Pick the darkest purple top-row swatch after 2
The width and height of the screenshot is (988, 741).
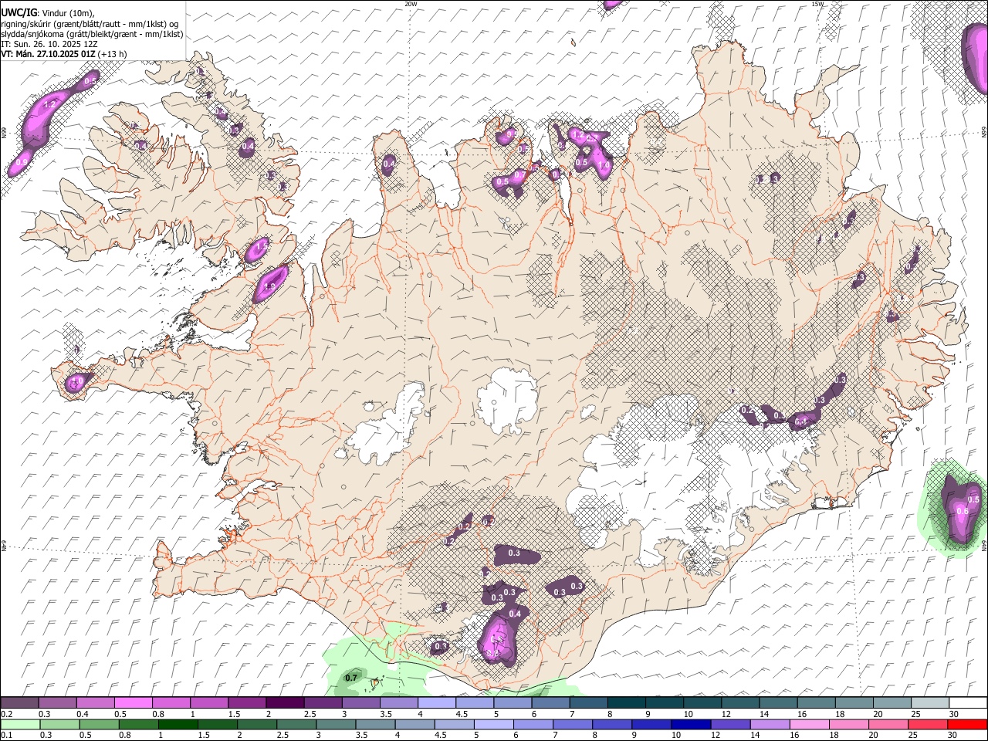[286, 703]
